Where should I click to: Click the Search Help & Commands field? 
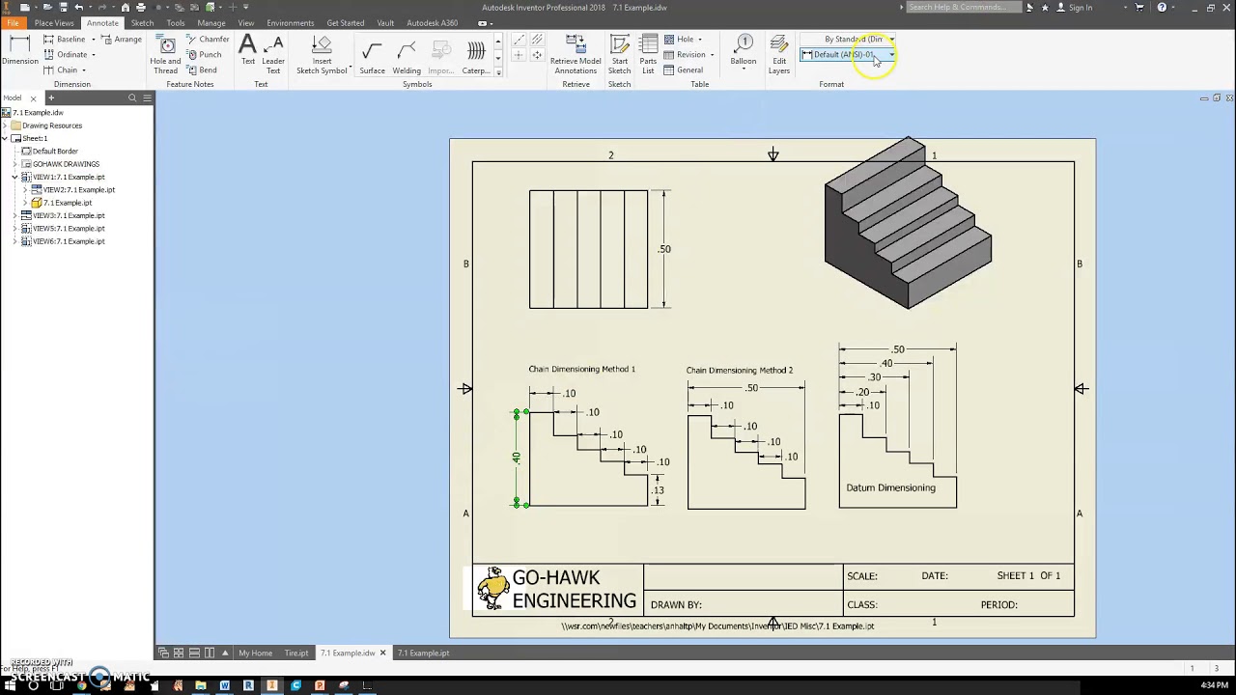tap(963, 8)
